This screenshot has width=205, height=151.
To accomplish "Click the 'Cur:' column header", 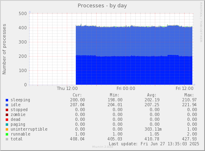I will 77,95.
